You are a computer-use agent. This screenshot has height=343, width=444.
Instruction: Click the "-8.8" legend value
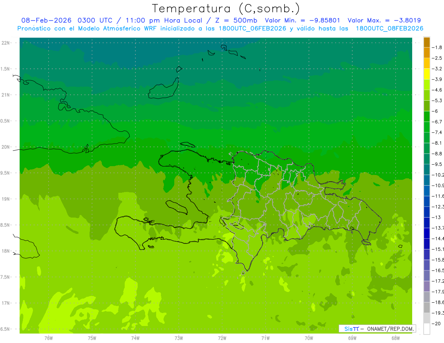[x=437, y=154]
